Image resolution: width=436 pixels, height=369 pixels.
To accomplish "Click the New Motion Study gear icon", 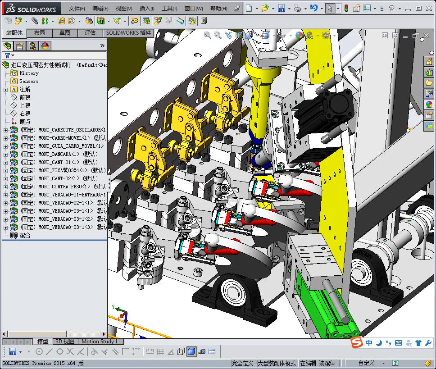I will [135, 21].
